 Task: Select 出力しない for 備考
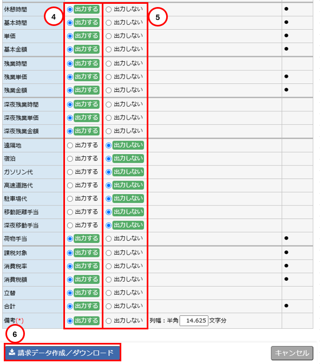[108, 321]
